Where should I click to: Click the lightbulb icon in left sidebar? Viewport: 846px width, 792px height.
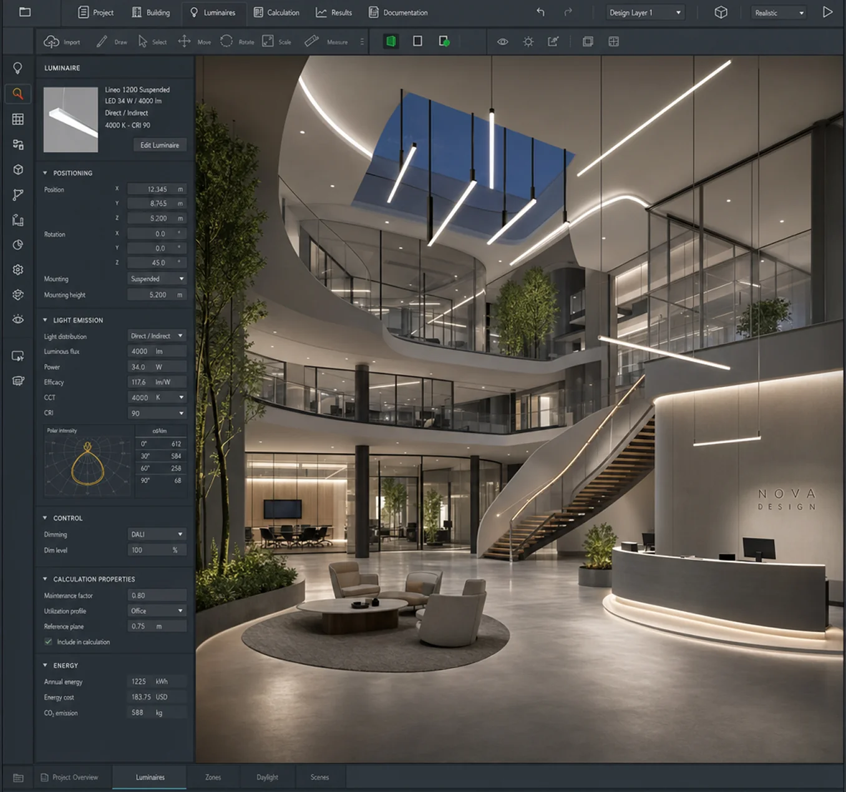pyautogui.click(x=18, y=67)
